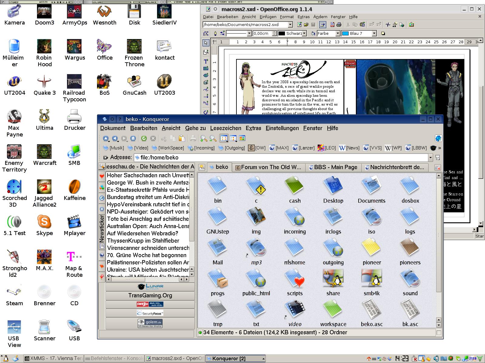Click the TransGaming.Org sidebar button

[150, 296]
